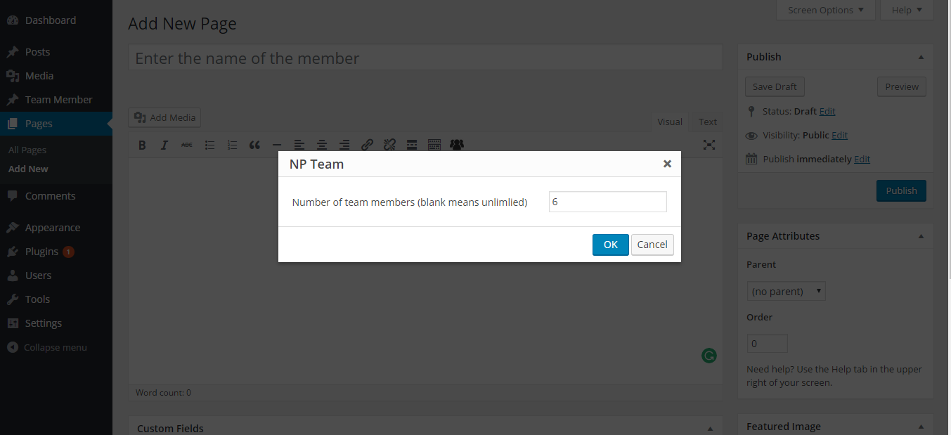
Task: Open Team Member menu in sidebar
Action: tap(56, 100)
